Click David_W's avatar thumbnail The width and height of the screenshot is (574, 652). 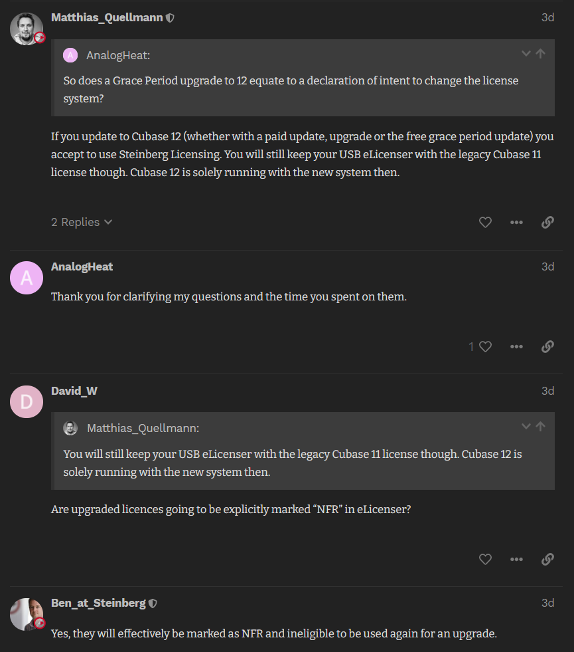(x=27, y=401)
